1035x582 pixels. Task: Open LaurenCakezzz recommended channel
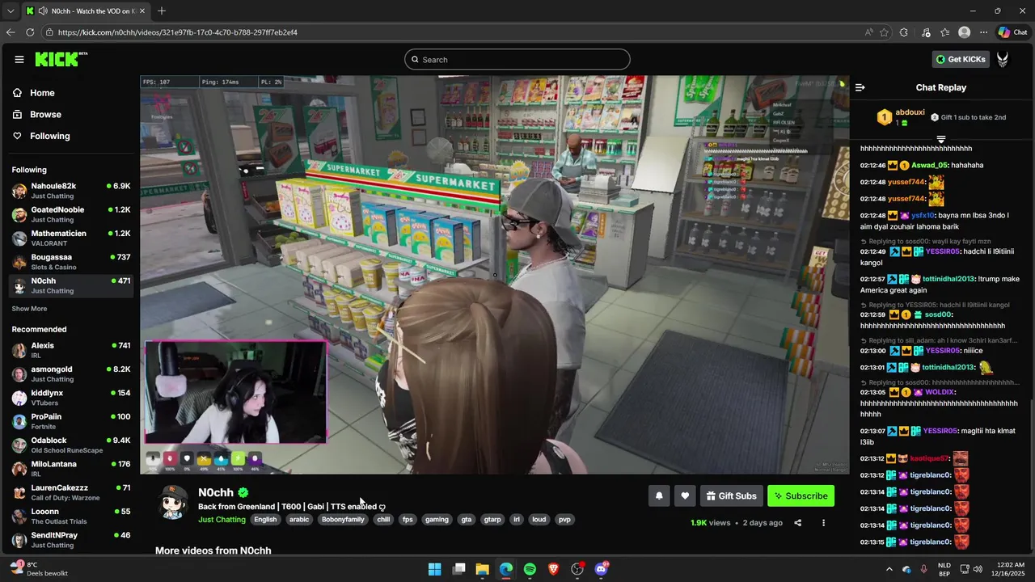[71, 492]
